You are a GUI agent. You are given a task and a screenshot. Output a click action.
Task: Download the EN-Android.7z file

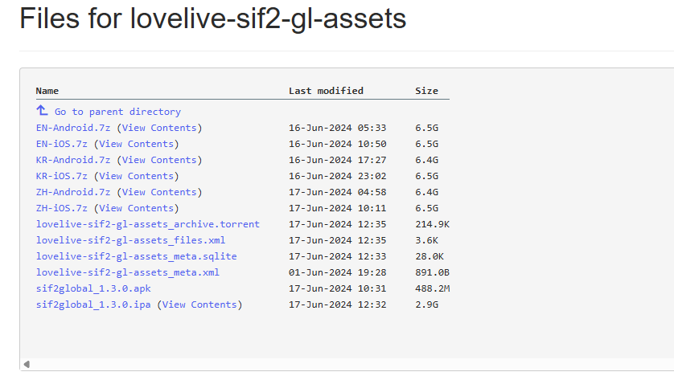click(73, 128)
